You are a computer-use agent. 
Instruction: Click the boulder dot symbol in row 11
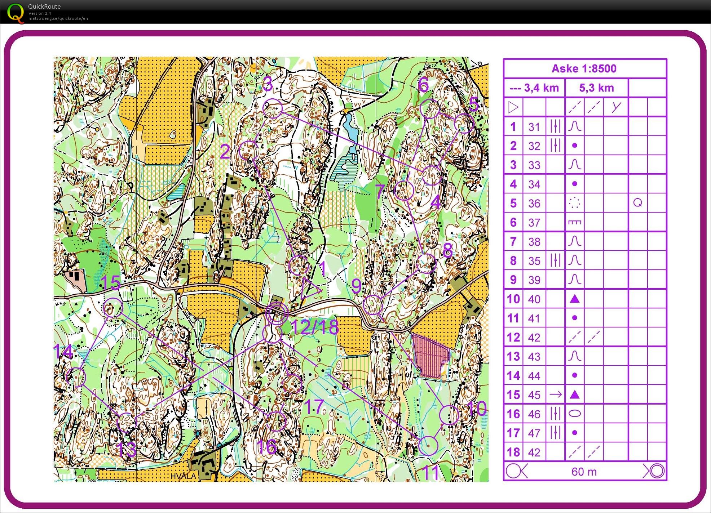tap(575, 318)
